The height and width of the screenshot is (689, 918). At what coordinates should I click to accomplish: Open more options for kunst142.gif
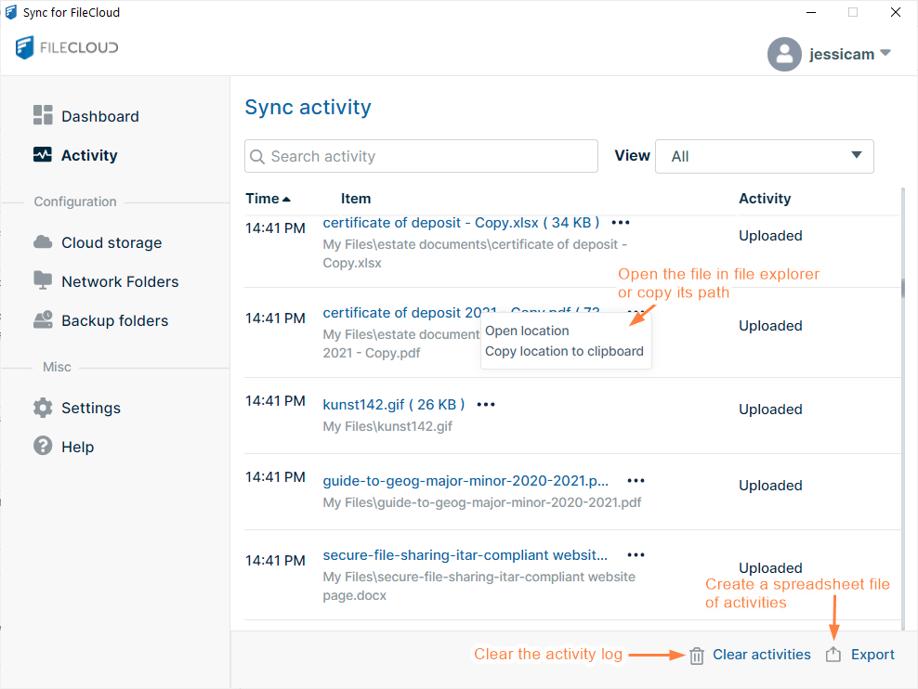tap(486, 405)
